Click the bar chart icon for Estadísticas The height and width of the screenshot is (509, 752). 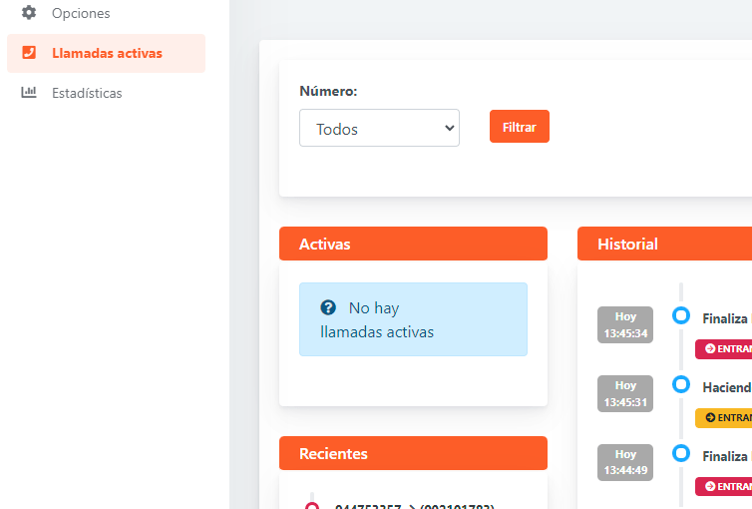[x=29, y=93]
